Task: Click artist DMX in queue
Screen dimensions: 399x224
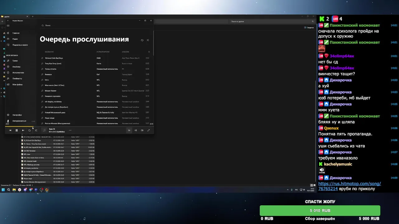Action: click(99, 58)
